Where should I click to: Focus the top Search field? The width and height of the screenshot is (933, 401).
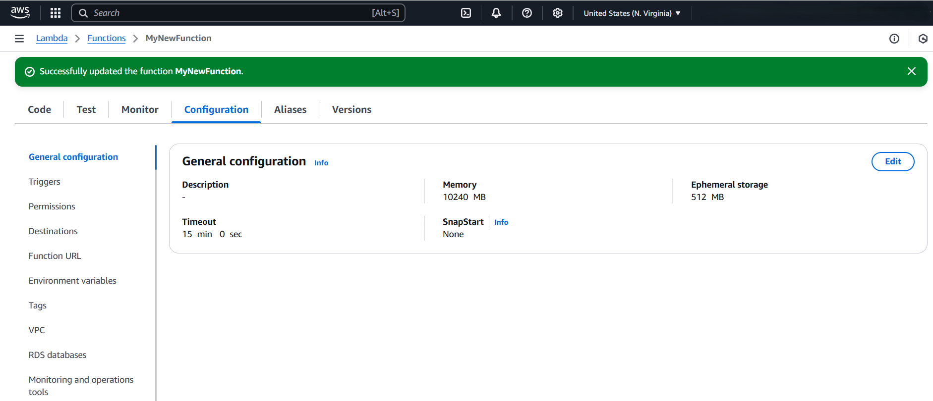point(238,13)
